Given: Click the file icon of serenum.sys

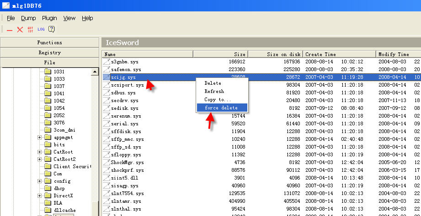Looking at the screenshot, I should (107, 116).
